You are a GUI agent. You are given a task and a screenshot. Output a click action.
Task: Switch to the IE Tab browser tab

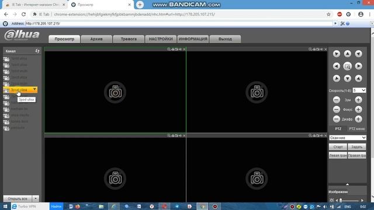coord(35,5)
